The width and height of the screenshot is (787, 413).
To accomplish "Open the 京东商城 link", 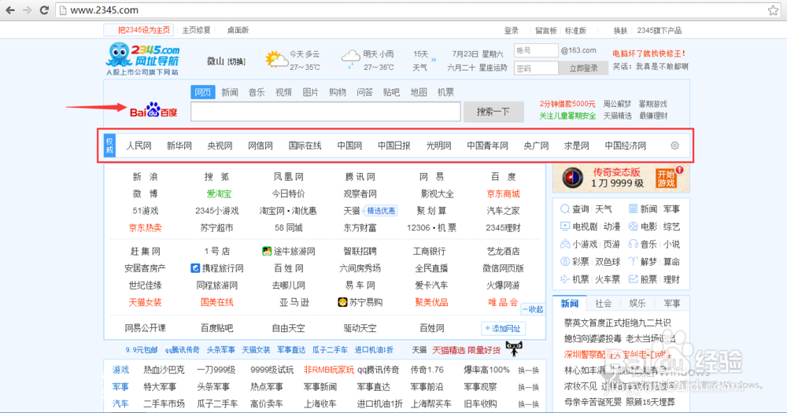I will click(503, 194).
